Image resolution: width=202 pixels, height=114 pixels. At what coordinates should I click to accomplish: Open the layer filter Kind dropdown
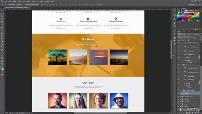pos(182,34)
